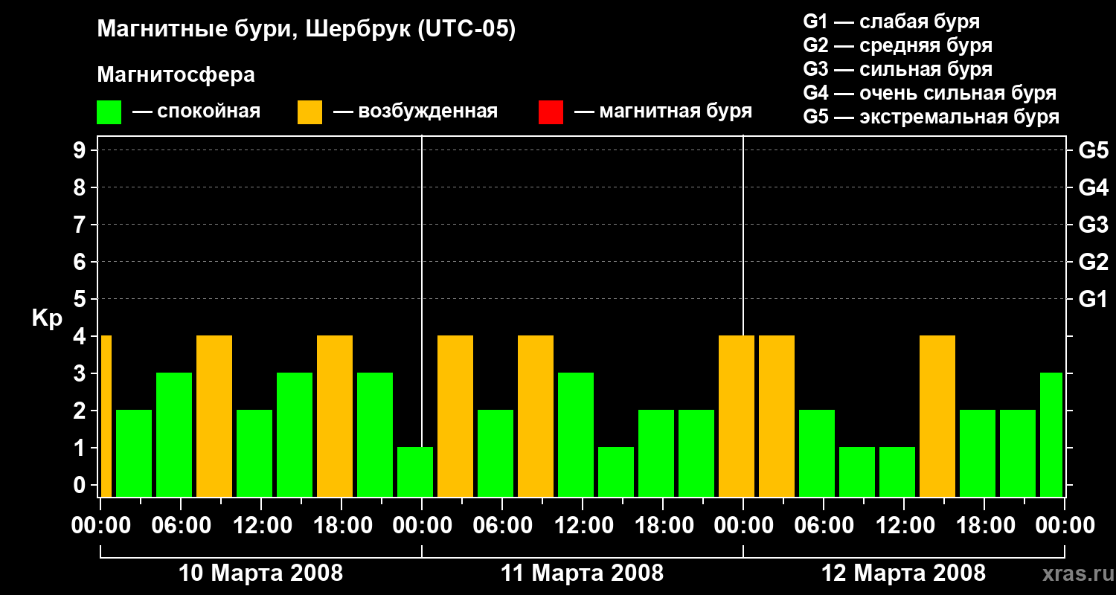Click the 'G4 — очень сильная буря' line

[x=930, y=93]
